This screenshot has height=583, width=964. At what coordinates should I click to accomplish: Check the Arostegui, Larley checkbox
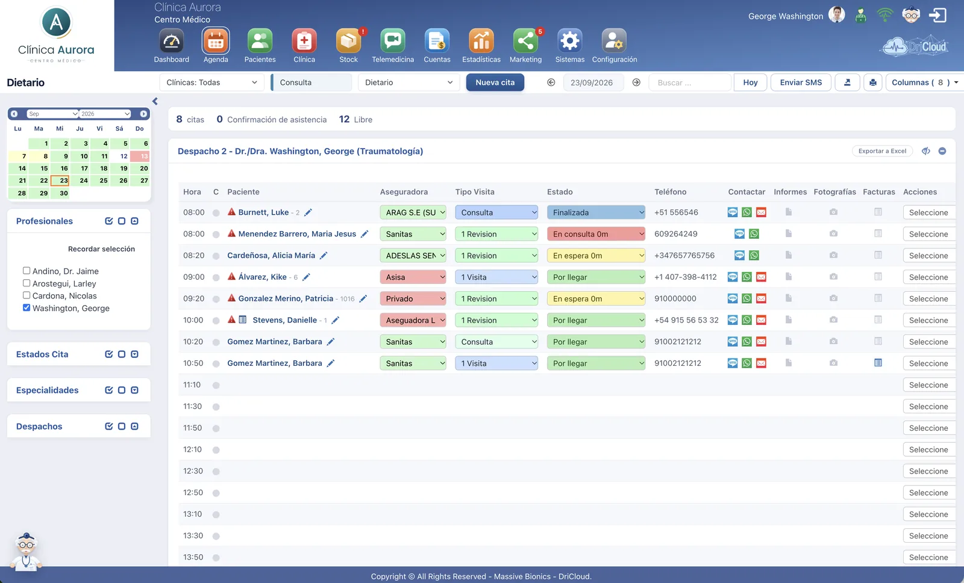pyautogui.click(x=27, y=283)
